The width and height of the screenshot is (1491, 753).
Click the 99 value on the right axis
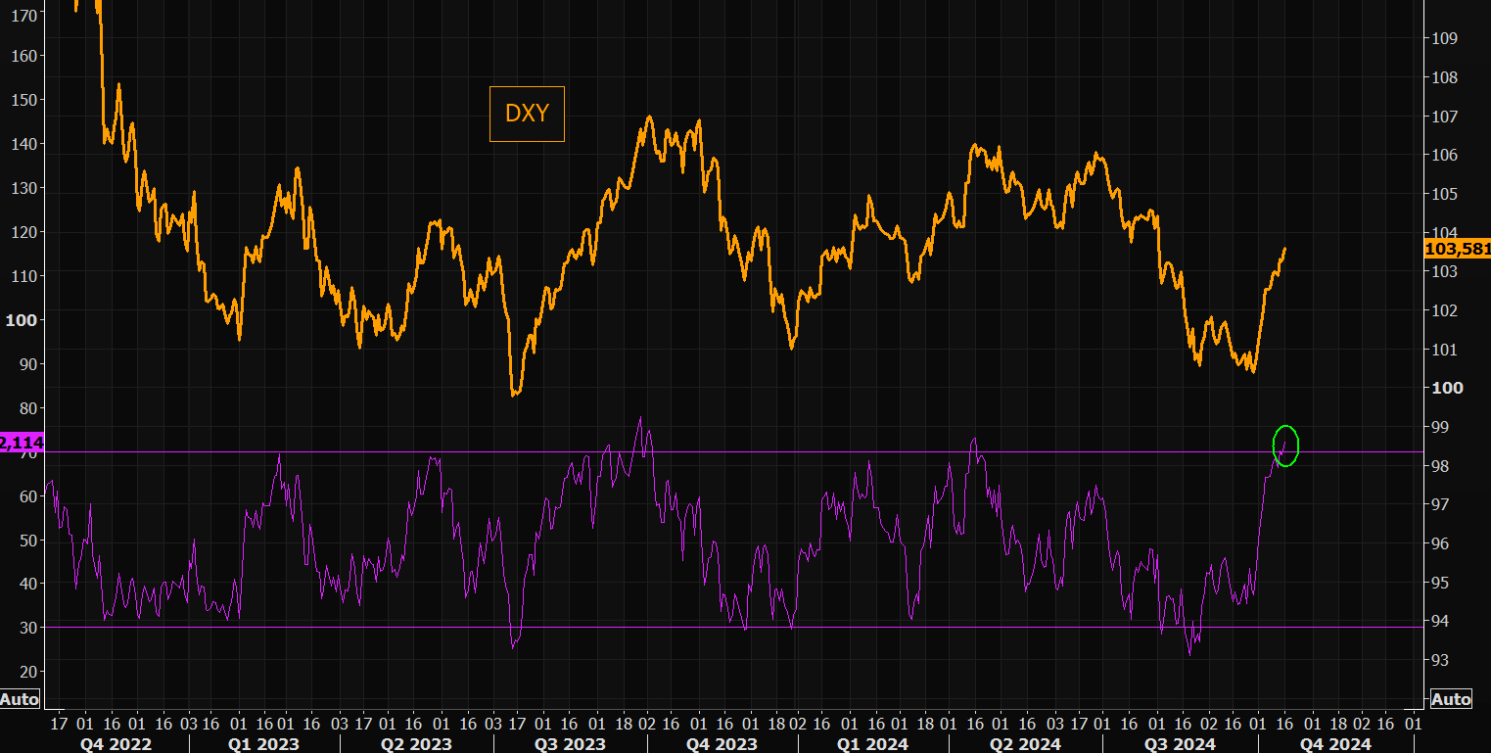click(x=1442, y=427)
